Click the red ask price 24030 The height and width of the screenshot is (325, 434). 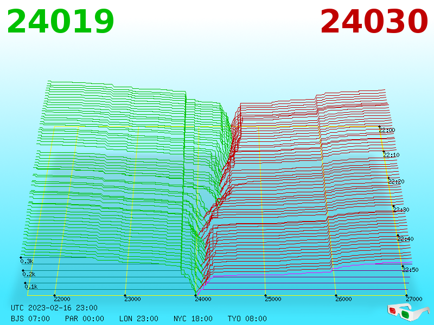click(x=374, y=22)
